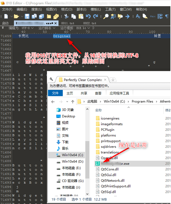Screen dimensions: 171x204
Task: Open the 格式(O) menu
Action: click(67, 9)
